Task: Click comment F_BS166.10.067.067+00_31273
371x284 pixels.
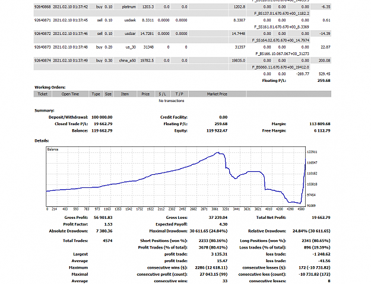Action: point(283,54)
